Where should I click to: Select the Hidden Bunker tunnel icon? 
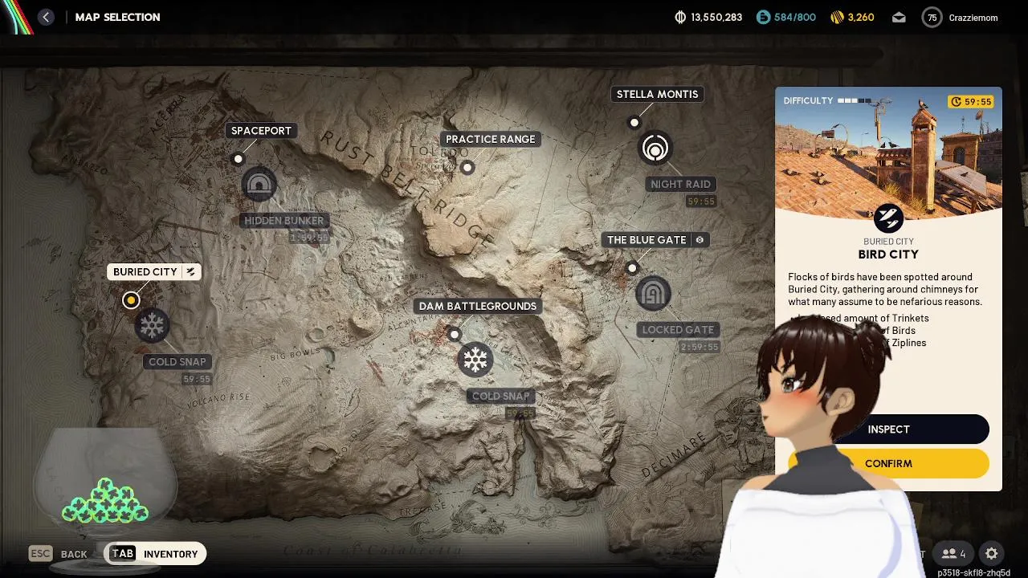click(259, 185)
